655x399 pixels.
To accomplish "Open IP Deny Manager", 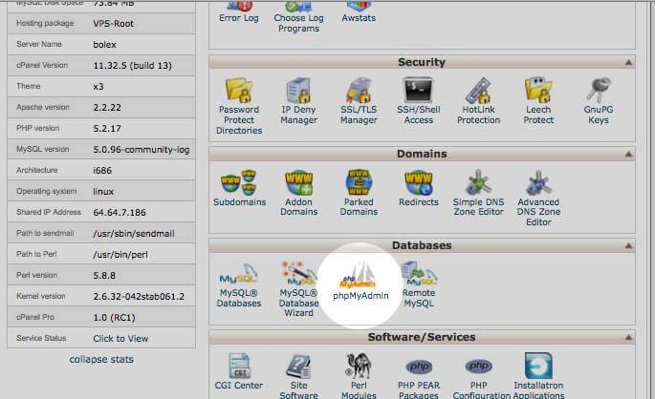I will click(298, 101).
